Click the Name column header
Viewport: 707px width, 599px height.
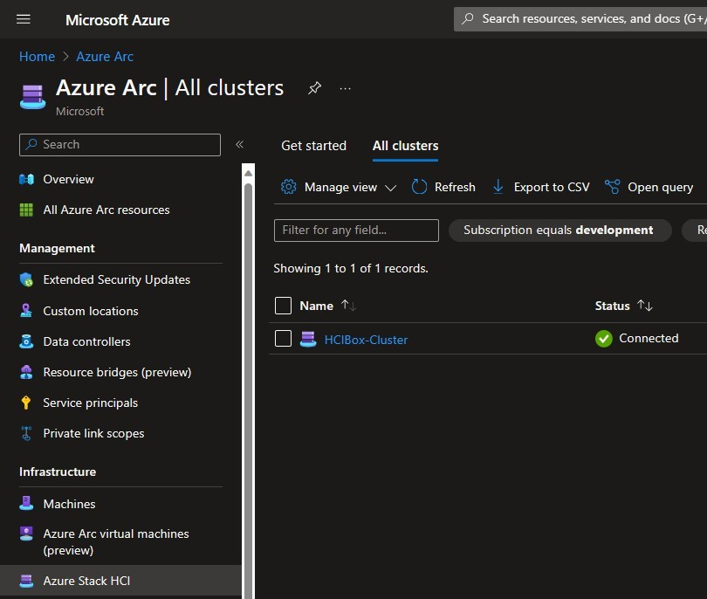click(317, 306)
